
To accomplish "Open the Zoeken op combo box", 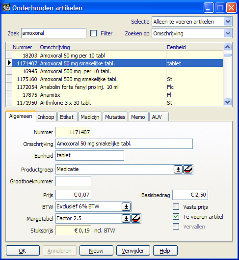I will click(x=192, y=33).
